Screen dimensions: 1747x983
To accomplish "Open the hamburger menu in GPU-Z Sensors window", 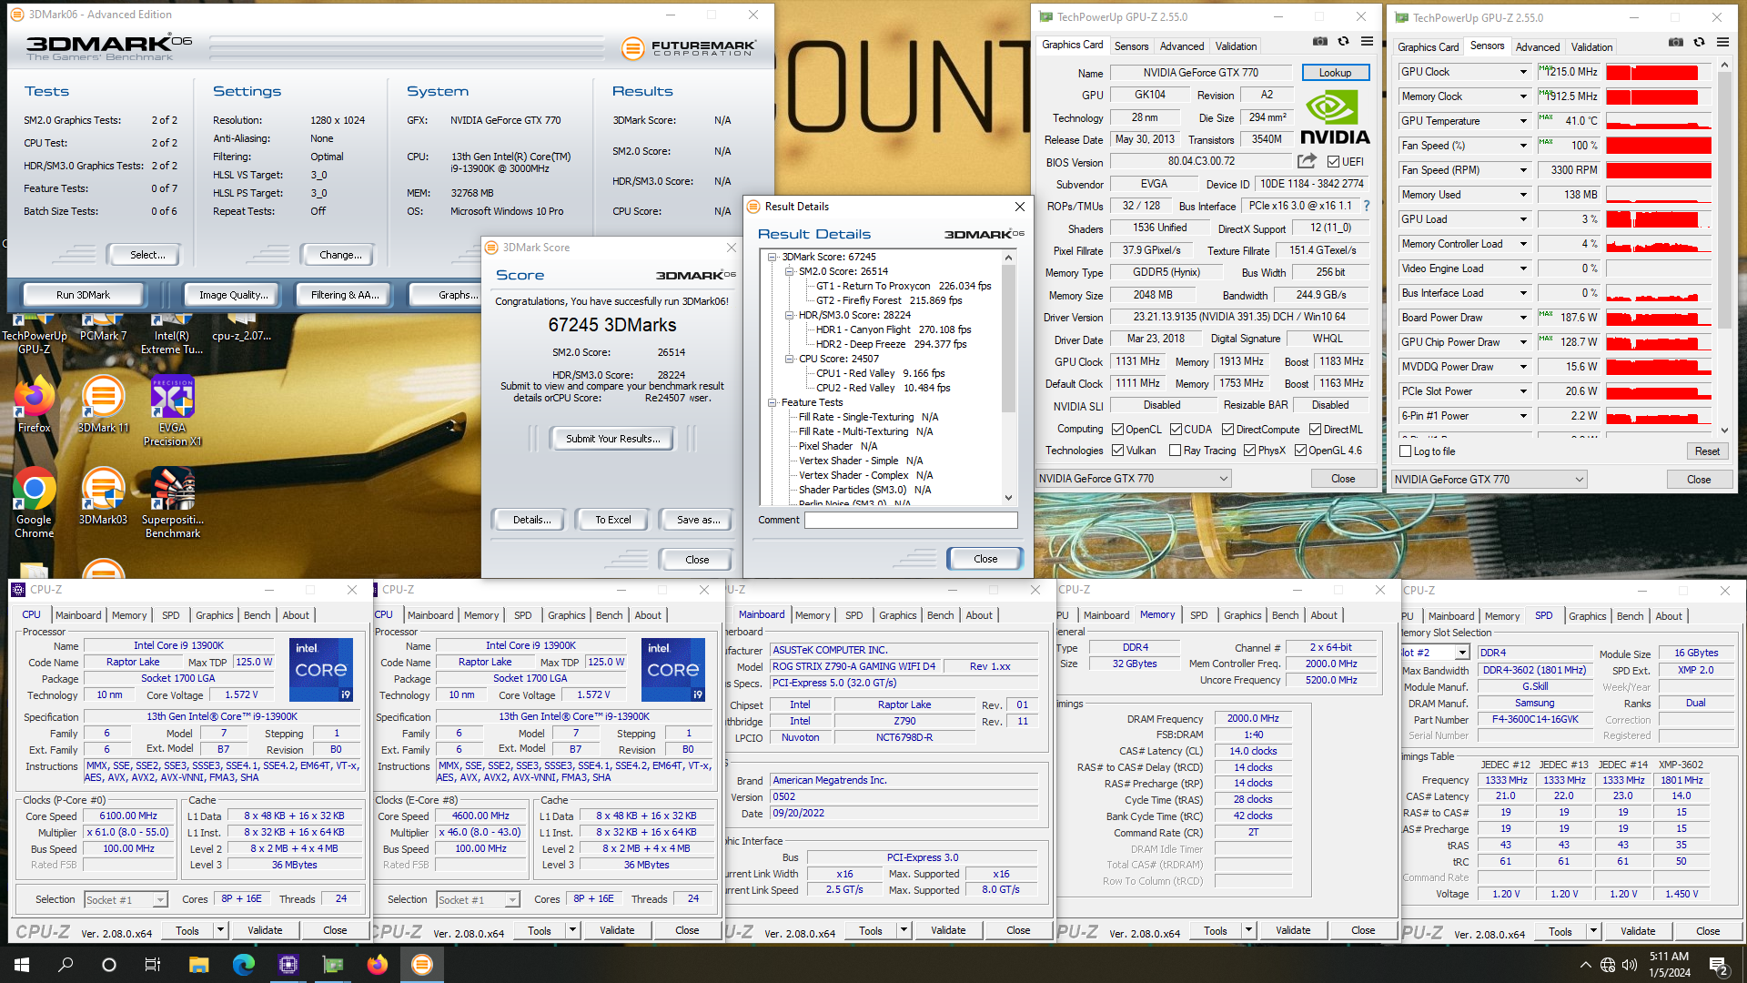I will 1722,43.
